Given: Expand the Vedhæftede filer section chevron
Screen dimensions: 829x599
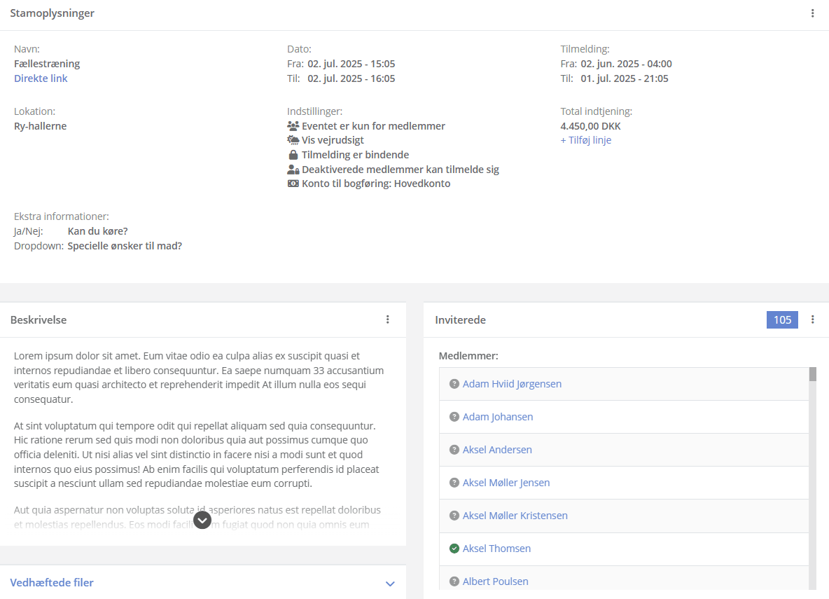Looking at the screenshot, I should (x=390, y=584).
